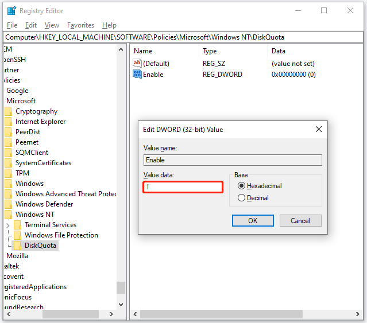Expand the Terminal Services tree node
The image size is (367, 323).
coord(7,225)
